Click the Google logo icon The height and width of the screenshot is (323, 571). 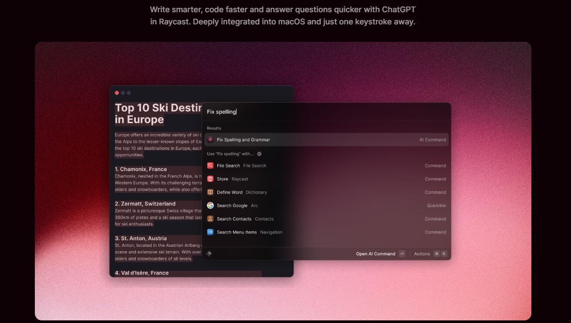pos(210,205)
